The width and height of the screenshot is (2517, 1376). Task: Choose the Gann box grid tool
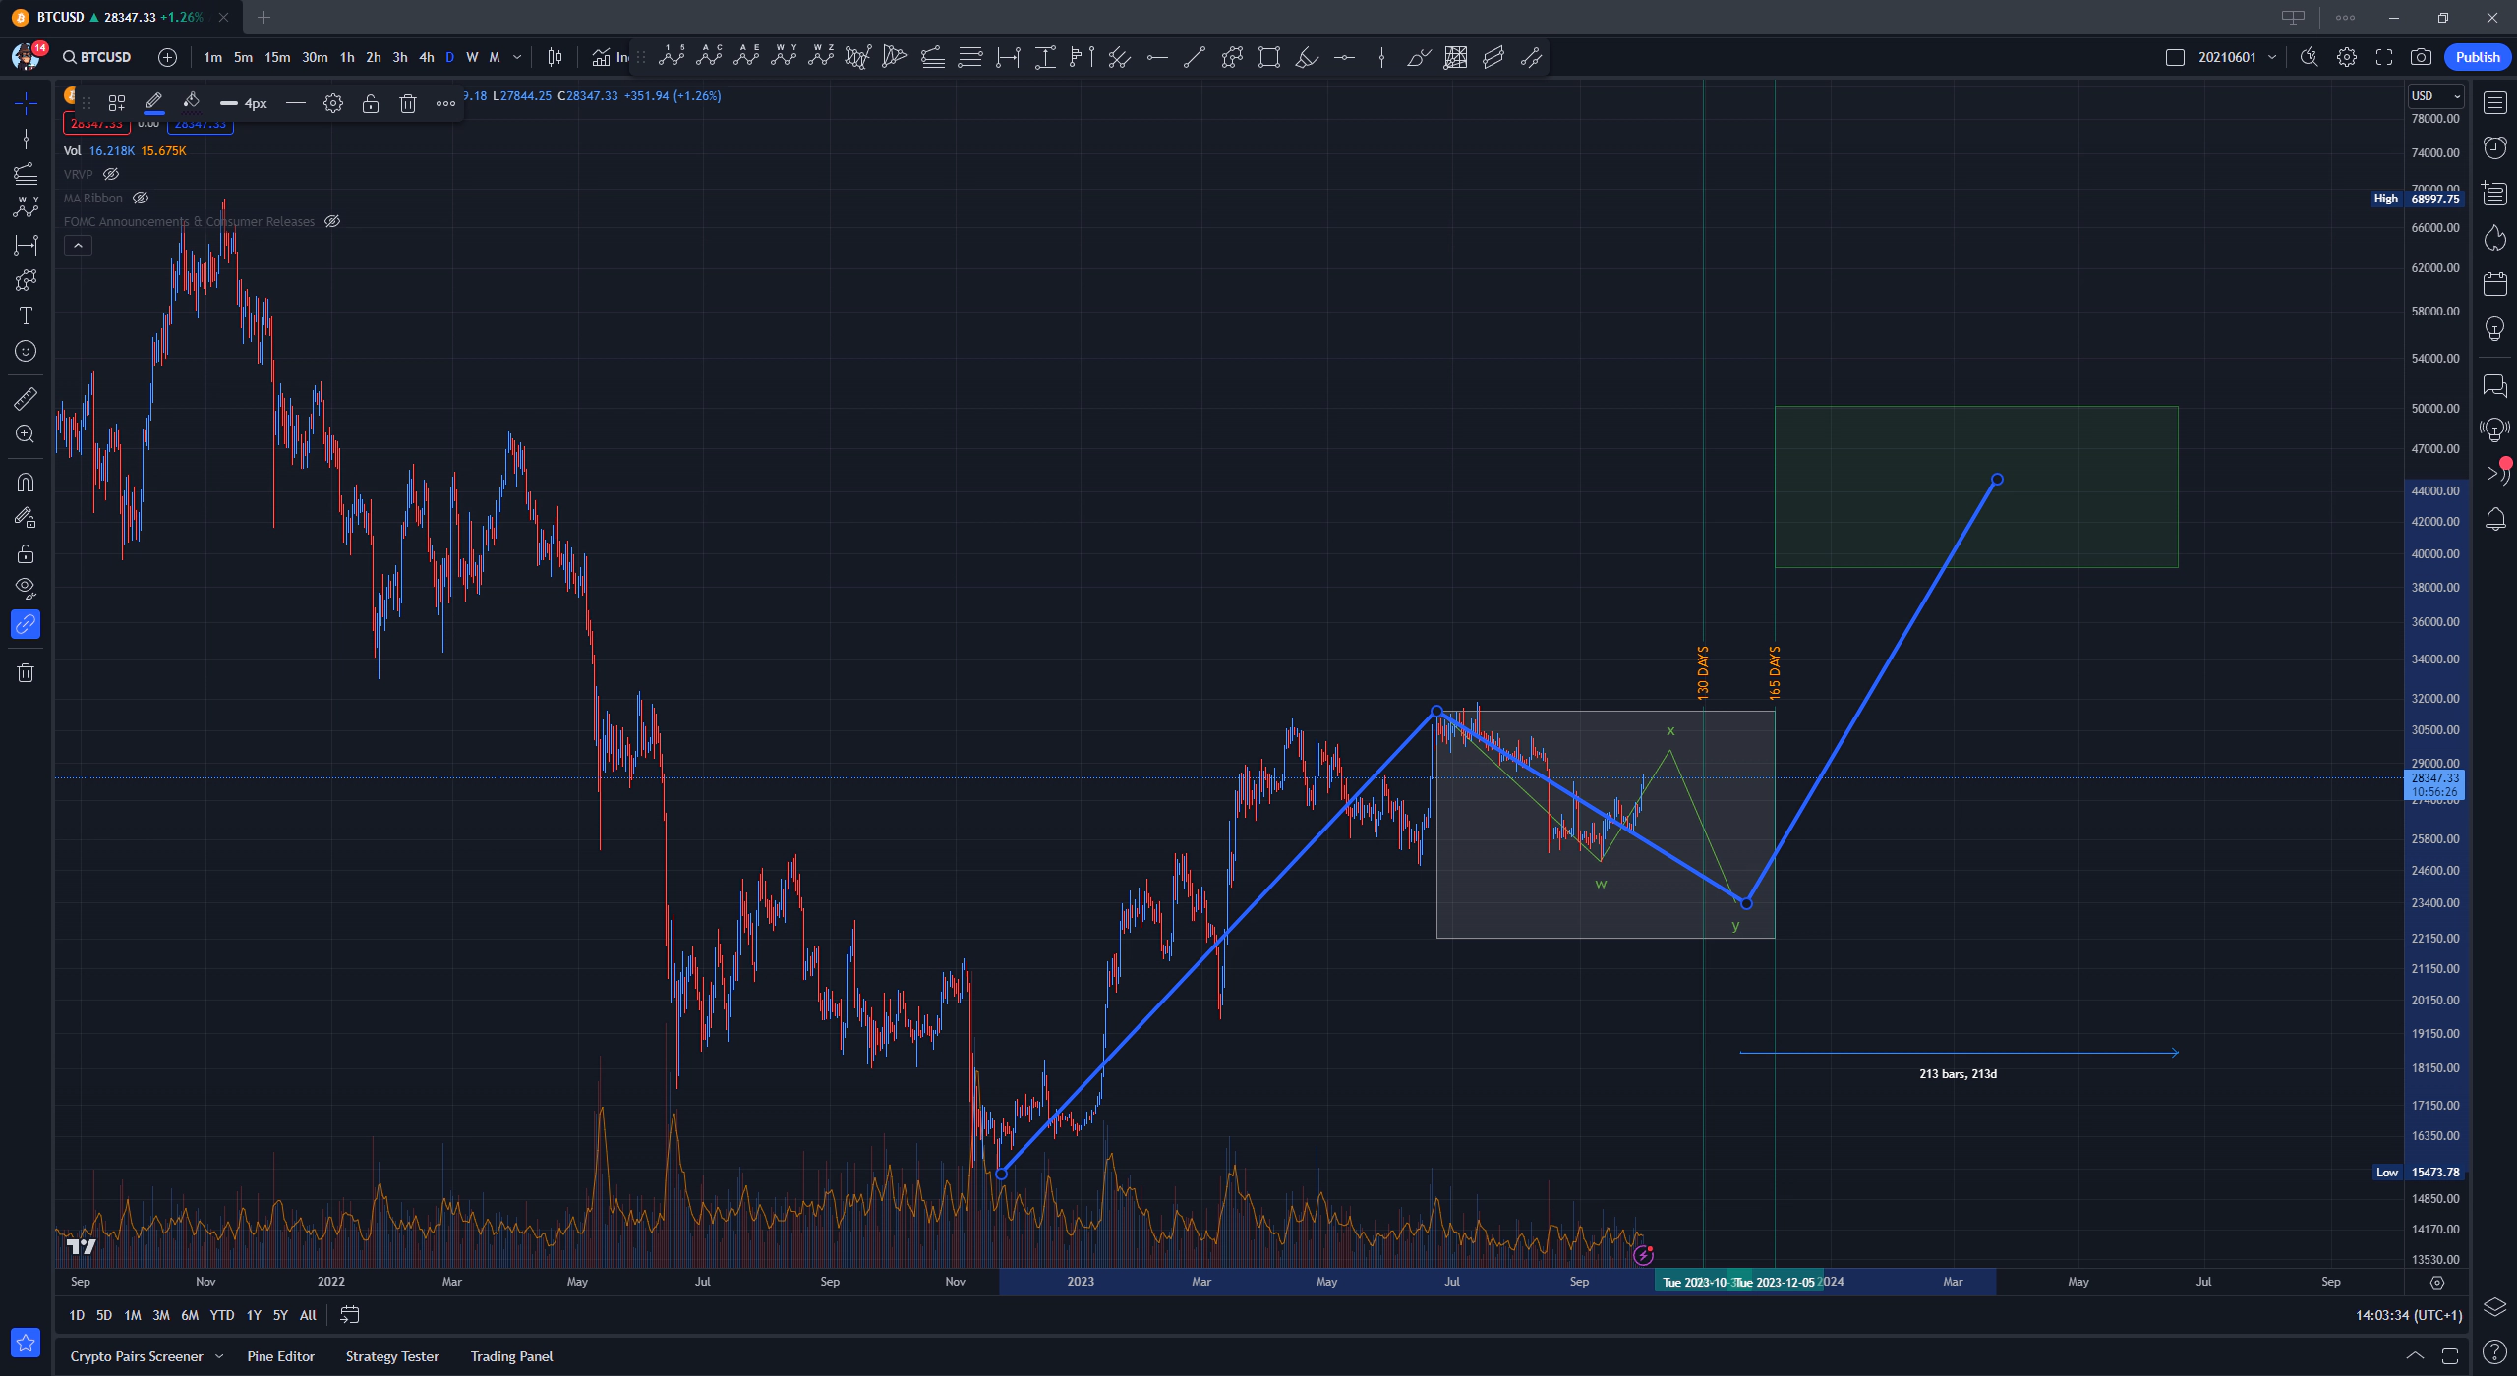(1455, 57)
